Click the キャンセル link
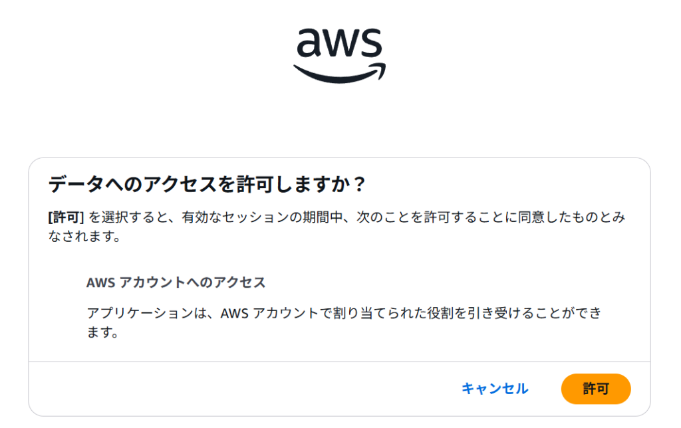 [495, 389]
